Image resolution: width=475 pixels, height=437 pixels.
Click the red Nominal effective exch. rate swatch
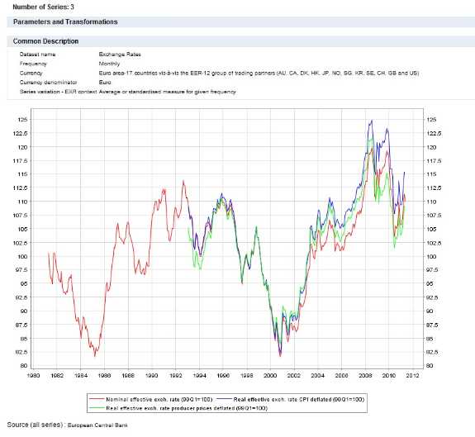coord(97,399)
